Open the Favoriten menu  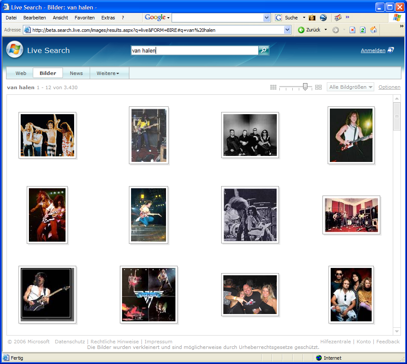coord(85,18)
